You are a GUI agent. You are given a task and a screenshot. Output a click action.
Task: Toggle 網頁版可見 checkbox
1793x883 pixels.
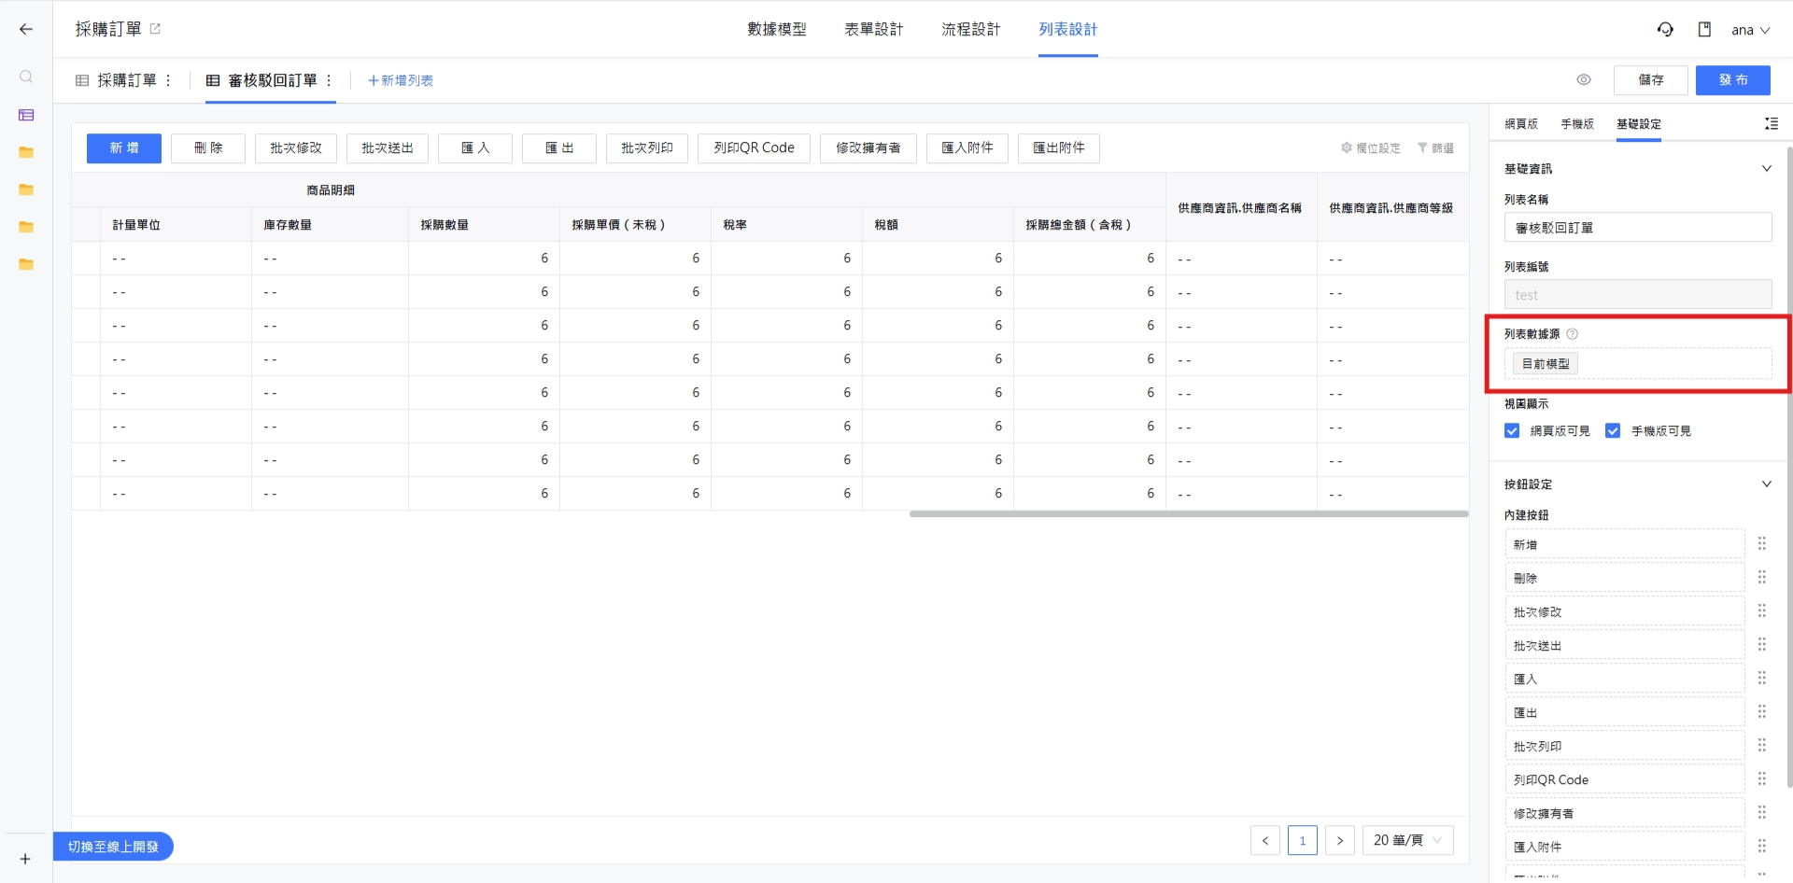tap(1512, 430)
